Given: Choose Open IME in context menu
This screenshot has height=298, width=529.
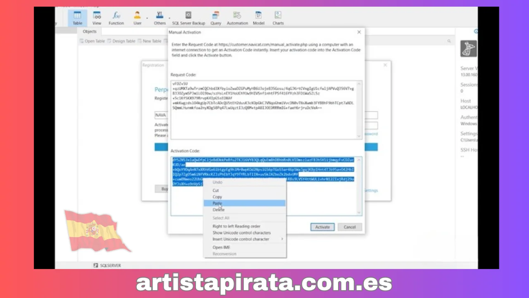Looking at the screenshot, I should point(245,247).
